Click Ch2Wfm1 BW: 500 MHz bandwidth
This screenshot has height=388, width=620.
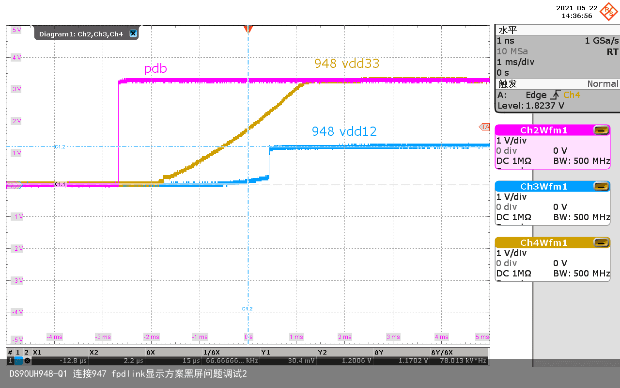coord(582,161)
